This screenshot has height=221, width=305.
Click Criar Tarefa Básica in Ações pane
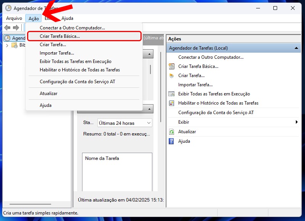(x=198, y=66)
